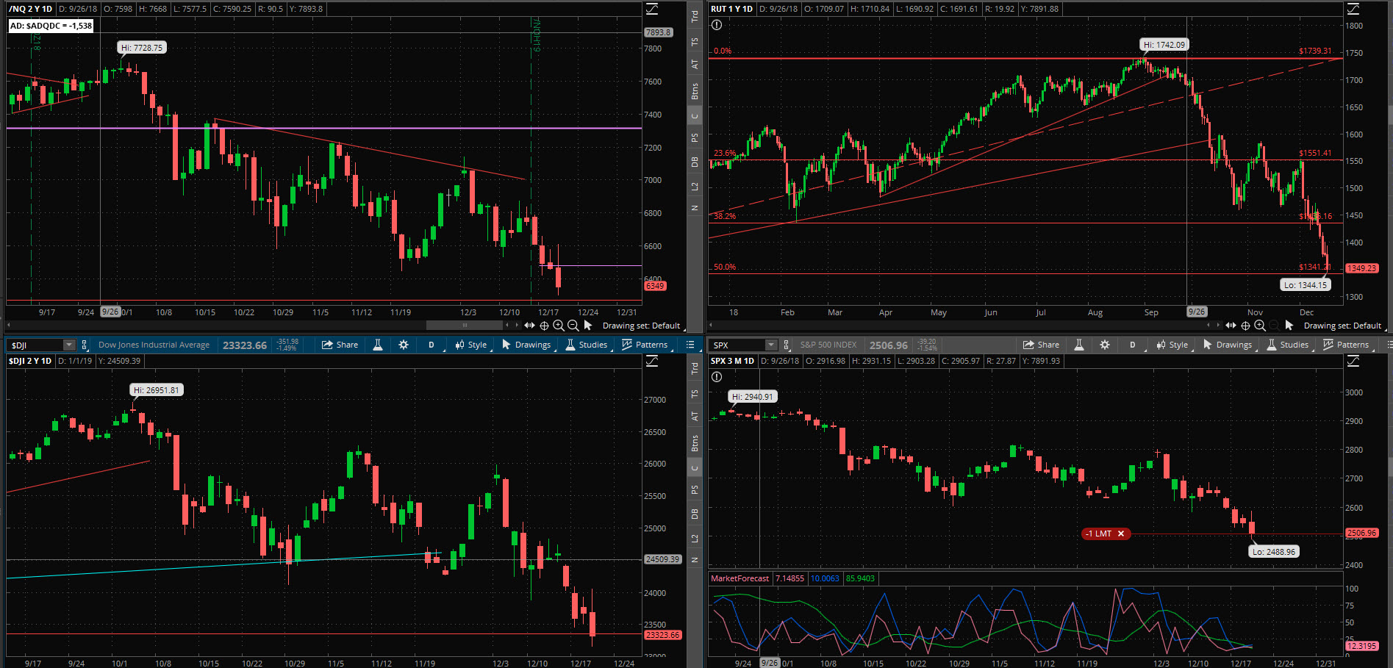Click the info alert icon on RUT chart
Viewport: 1393px width, 668px height.
(x=717, y=25)
